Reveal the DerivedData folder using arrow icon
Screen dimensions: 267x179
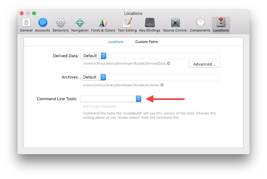169,63
